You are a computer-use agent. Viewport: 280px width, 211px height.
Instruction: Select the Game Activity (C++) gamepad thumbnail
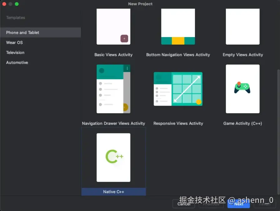pos(243,89)
